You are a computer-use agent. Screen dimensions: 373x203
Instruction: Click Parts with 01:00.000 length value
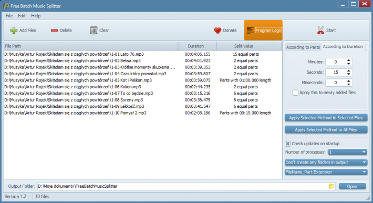click(245, 80)
